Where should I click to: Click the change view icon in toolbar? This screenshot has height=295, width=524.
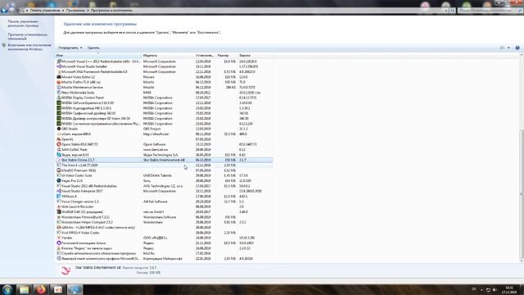click(x=502, y=48)
